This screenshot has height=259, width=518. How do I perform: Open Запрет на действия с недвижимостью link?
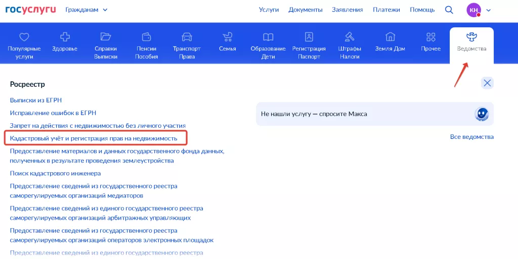tap(98, 126)
